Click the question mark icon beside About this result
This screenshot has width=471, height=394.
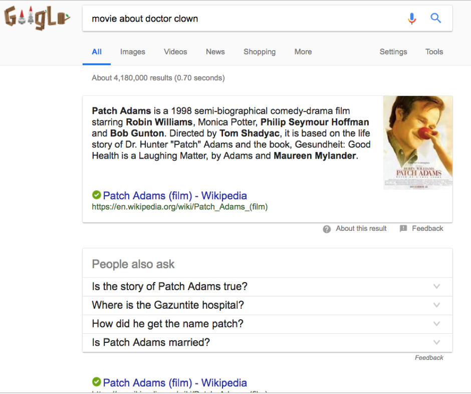click(x=327, y=229)
